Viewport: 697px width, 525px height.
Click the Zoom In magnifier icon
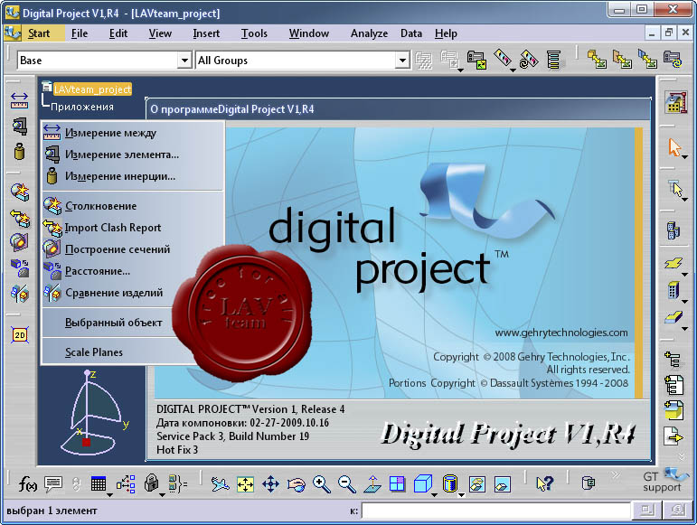322,484
